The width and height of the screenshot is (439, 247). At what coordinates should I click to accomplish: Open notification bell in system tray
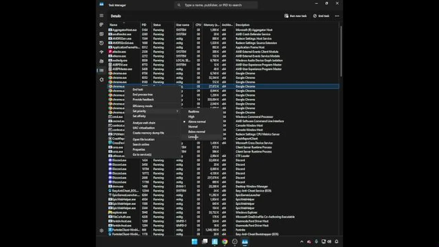337,242
